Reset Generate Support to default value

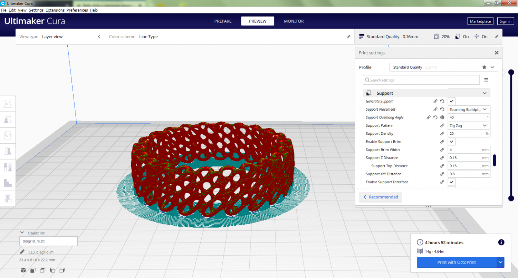pyautogui.click(x=442, y=101)
